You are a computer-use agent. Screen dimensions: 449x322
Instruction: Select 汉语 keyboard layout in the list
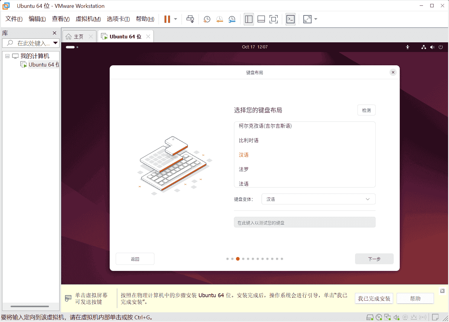(x=305, y=155)
